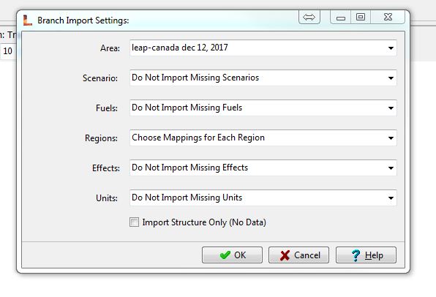Click the Do Not Import Missing Scenarios field
This screenshot has width=436, height=297.
click(x=263, y=78)
